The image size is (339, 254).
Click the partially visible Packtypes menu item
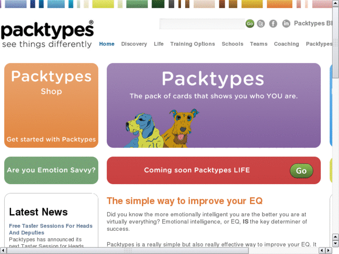tap(319, 44)
